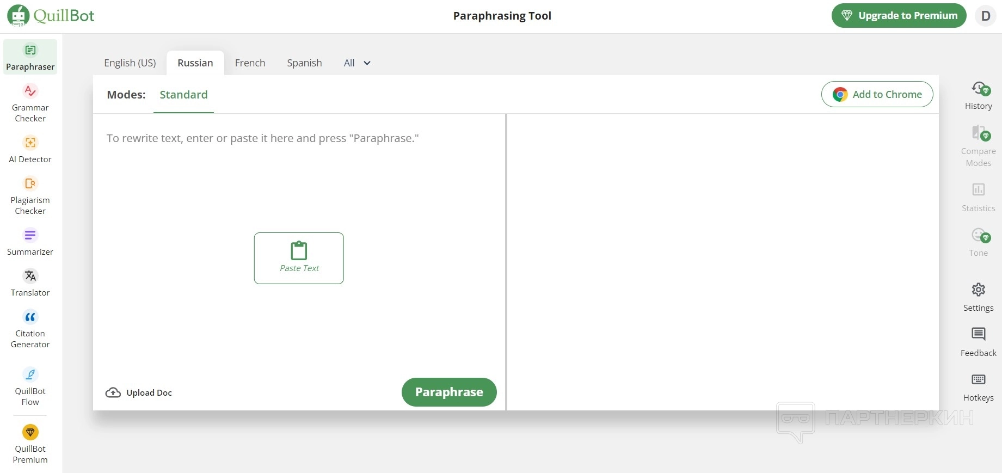Viewport: 1002px width, 473px height.
Task: Open the Statistics panel
Action: point(979,198)
